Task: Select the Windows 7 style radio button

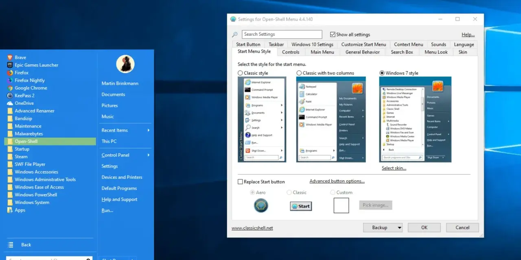Action: (x=382, y=73)
